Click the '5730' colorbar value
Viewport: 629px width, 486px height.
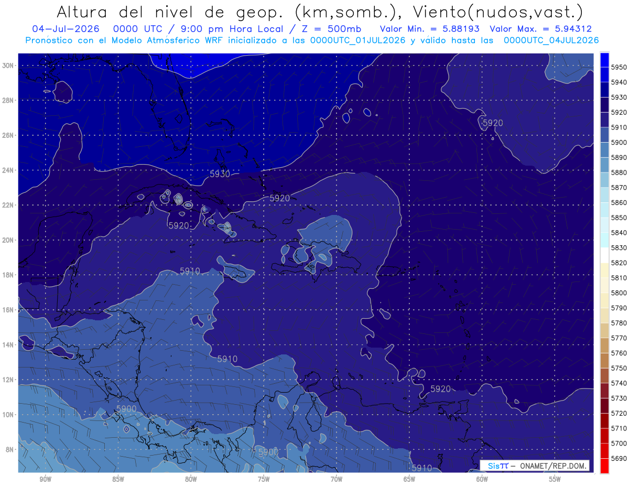point(619,398)
